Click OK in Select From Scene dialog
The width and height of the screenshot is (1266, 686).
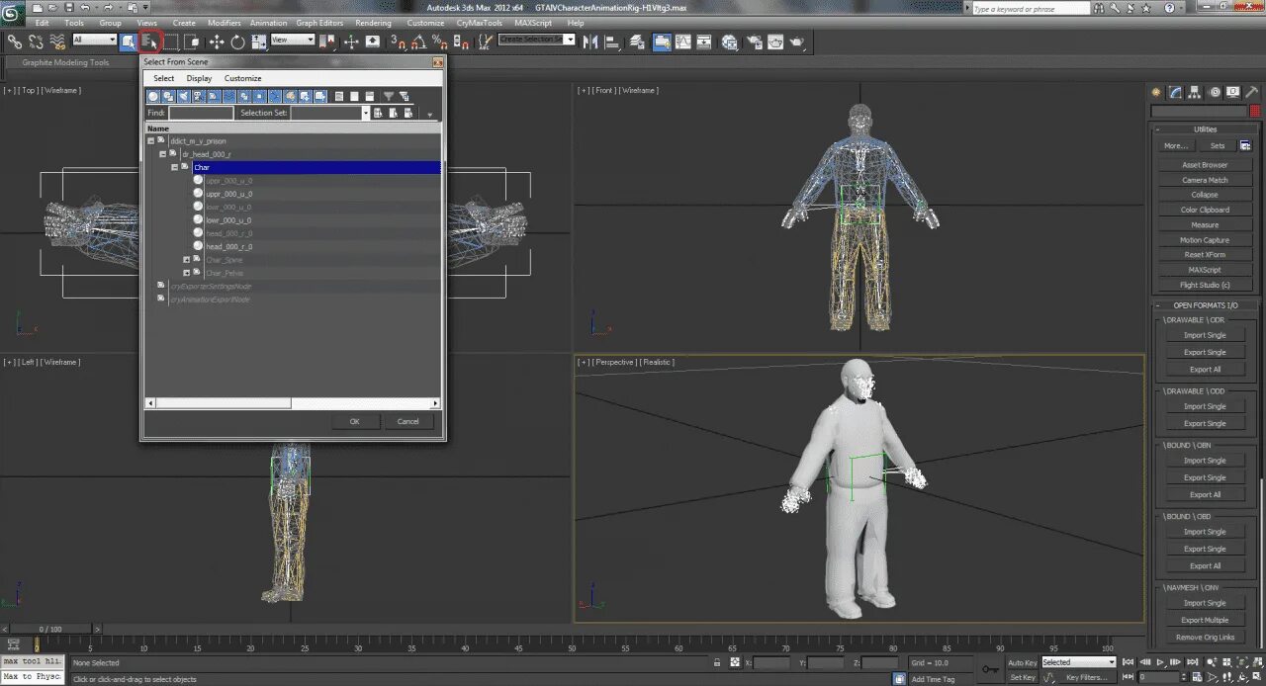[354, 421]
